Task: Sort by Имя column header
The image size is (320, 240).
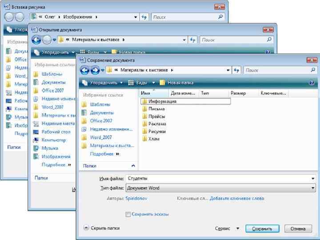Action: tap(154, 93)
